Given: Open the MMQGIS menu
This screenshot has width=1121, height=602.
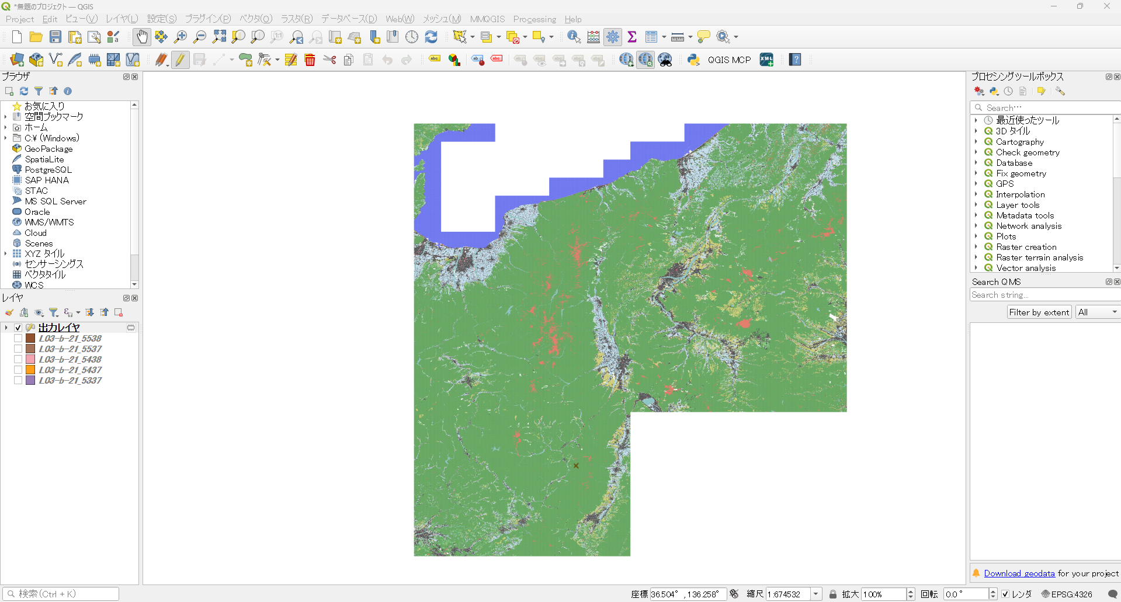Looking at the screenshot, I should tap(487, 19).
